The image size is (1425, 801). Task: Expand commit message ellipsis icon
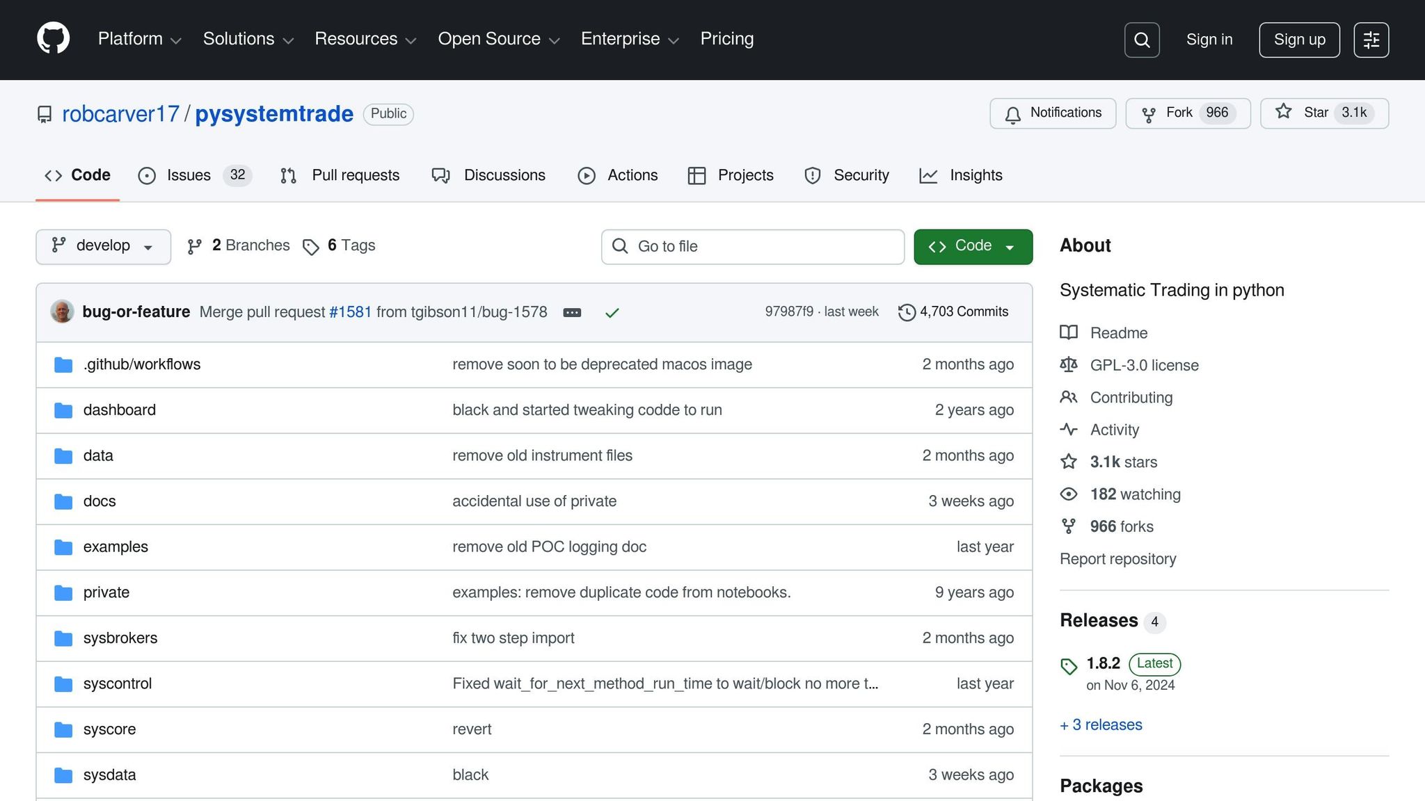tap(572, 313)
